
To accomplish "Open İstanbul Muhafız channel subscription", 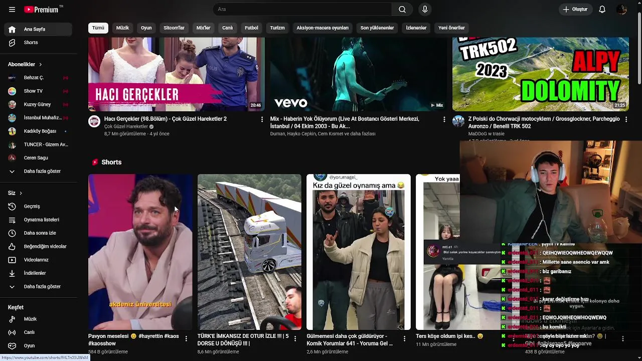I will [x=38, y=118].
